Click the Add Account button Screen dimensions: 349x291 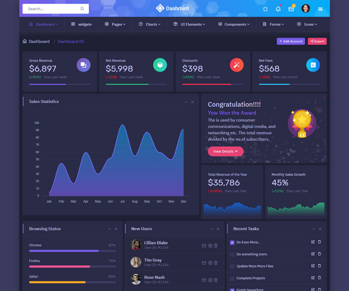click(x=291, y=41)
